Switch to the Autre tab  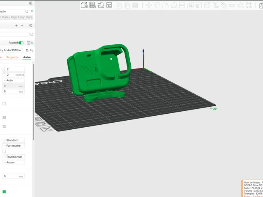click(27, 57)
